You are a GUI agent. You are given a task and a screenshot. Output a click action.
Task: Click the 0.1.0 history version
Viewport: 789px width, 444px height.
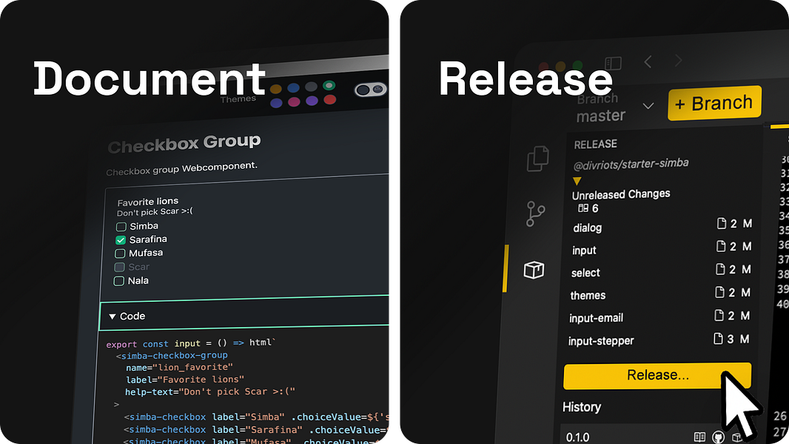click(577, 437)
